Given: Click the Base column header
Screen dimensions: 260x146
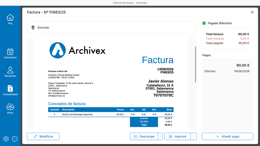Looking at the screenshot, I should coord(169,110).
